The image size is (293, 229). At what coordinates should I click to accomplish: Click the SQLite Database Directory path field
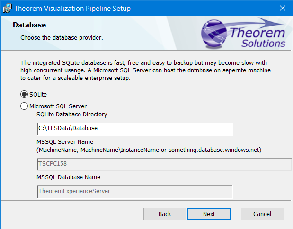(x=134, y=129)
